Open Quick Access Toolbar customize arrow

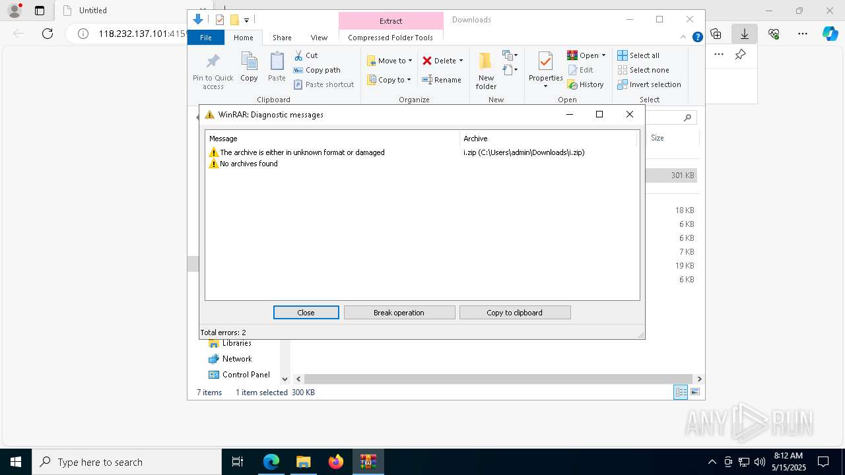(246, 20)
